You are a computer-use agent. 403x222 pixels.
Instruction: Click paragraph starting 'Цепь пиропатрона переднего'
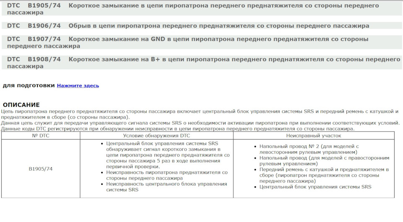[x=200, y=114]
